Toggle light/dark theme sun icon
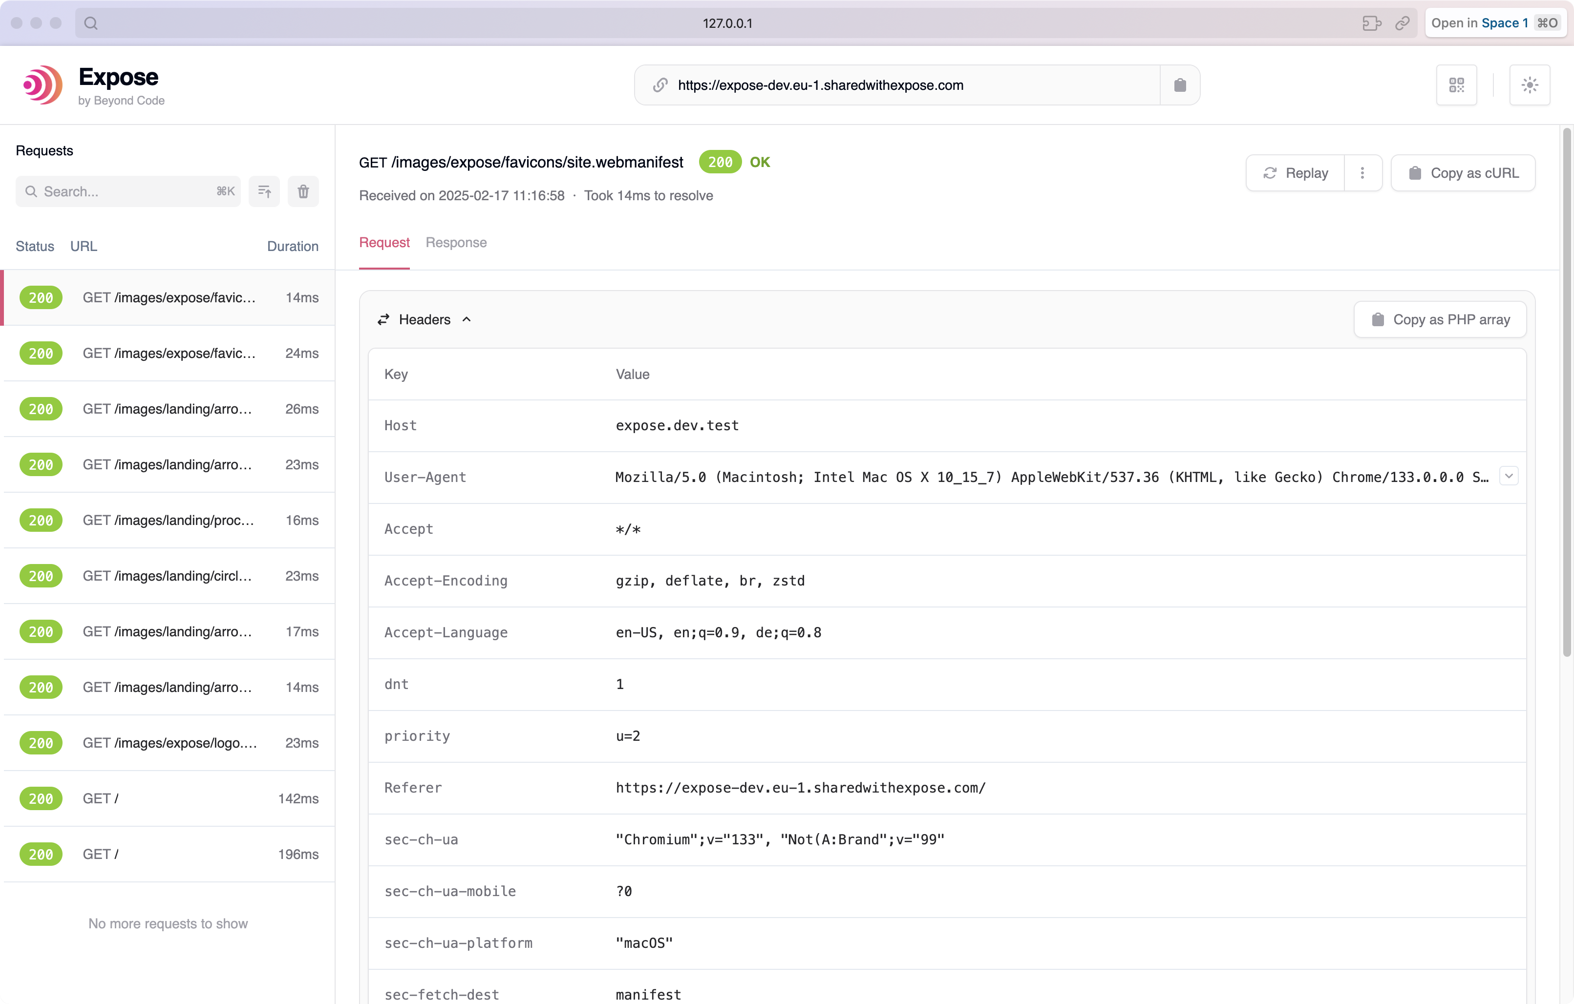This screenshot has height=1004, width=1574. [x=1529, y=85]
